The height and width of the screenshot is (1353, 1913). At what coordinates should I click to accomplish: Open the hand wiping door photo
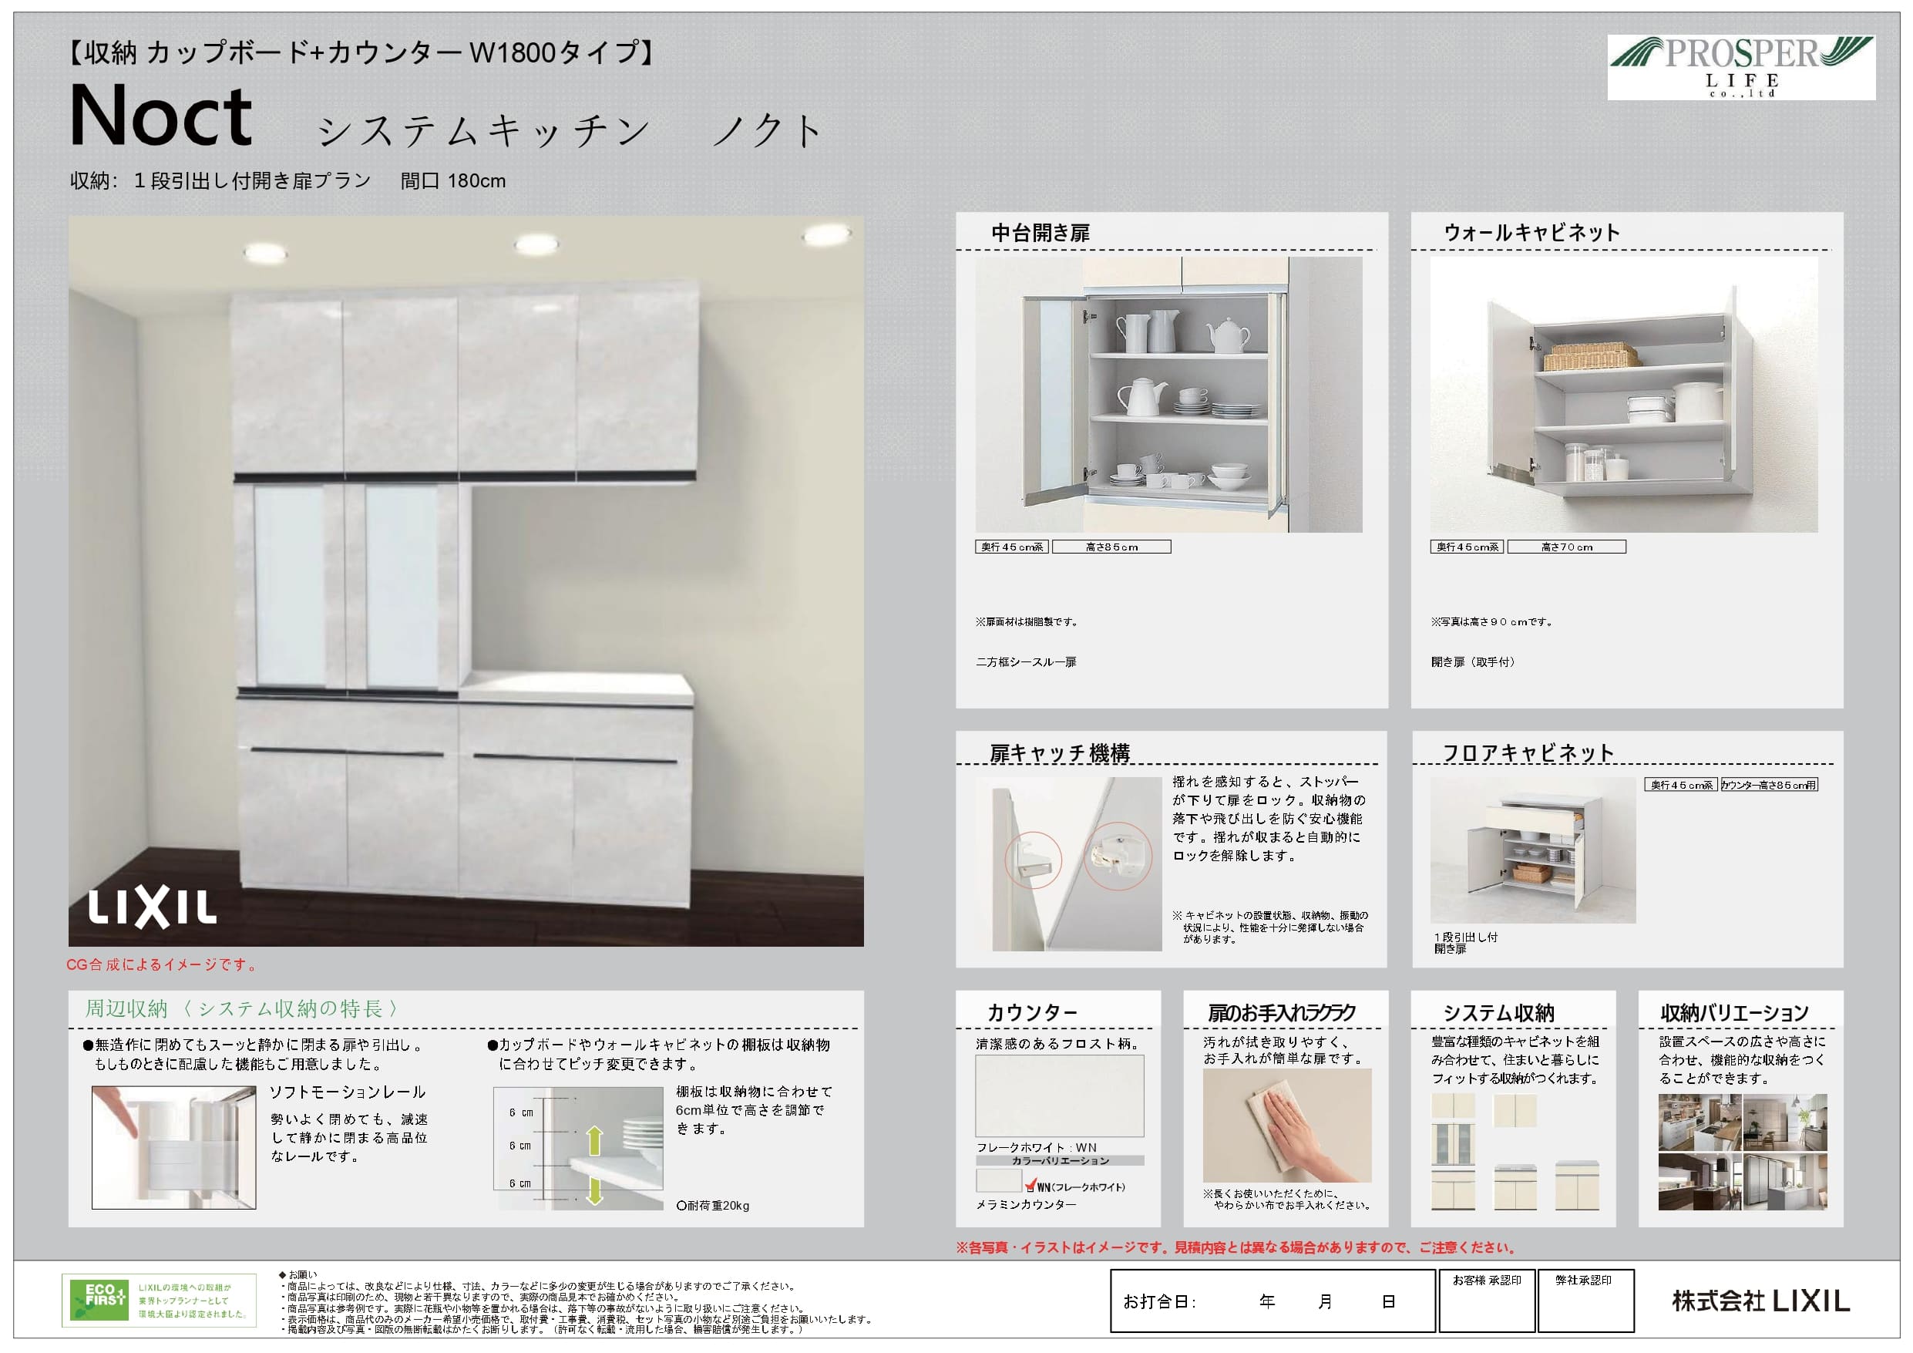pyautogui.click(x=1287, y=1125)
